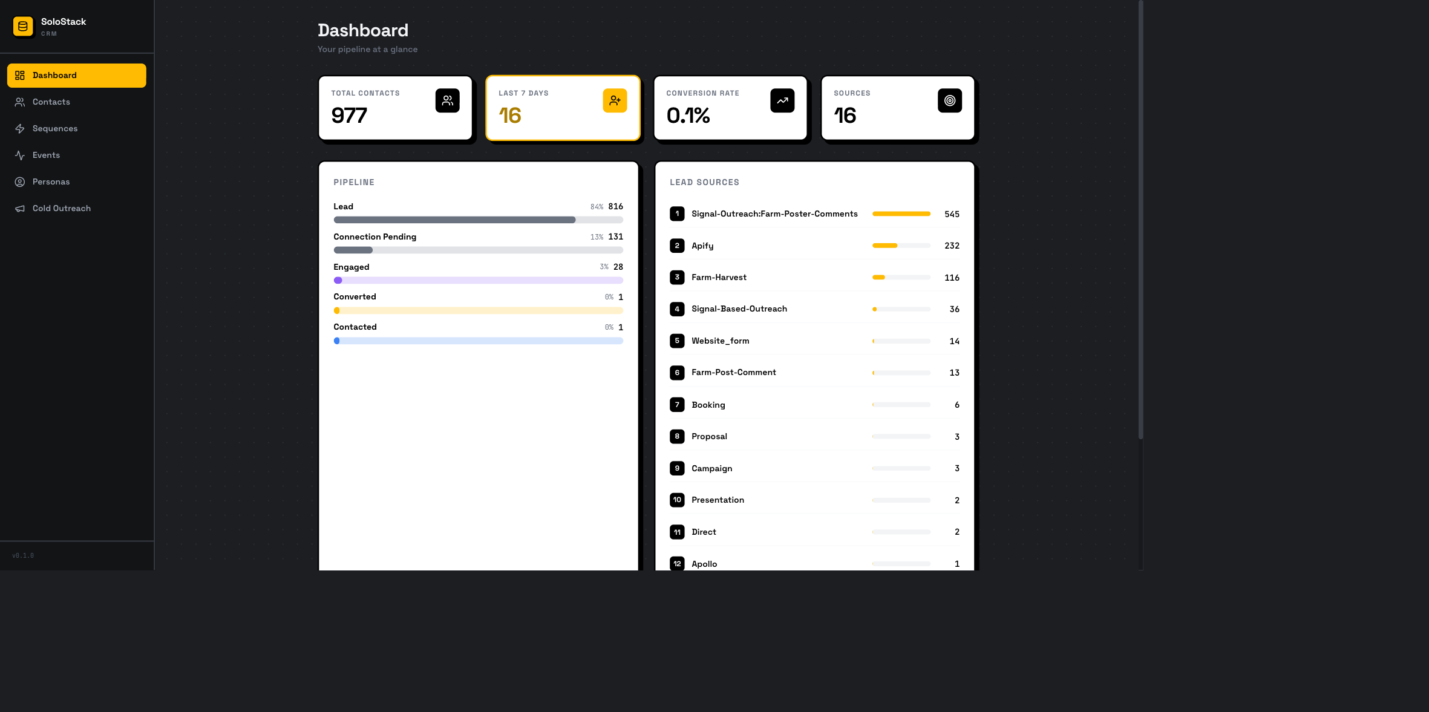1429x712 pixels.
Task: Click the trending arrow icon on Conversion Rate card
Action: coord(782,100)
